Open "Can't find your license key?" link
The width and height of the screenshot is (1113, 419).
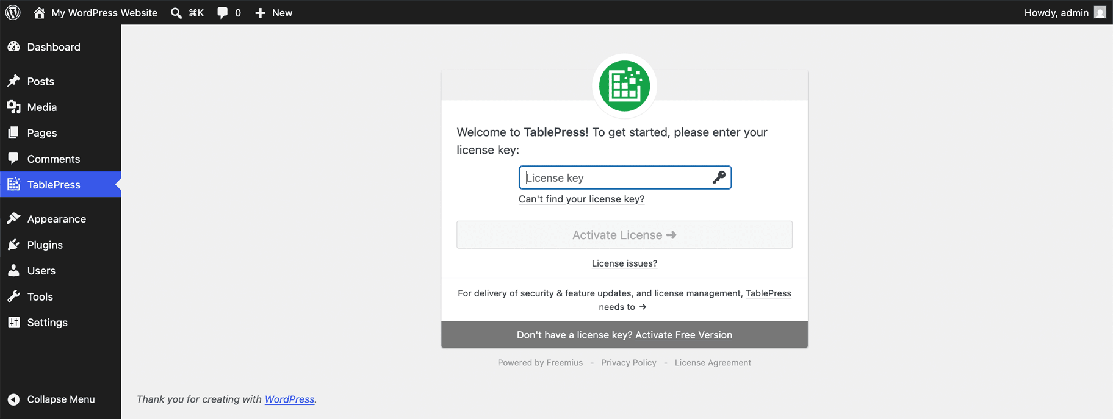[582, 199]
